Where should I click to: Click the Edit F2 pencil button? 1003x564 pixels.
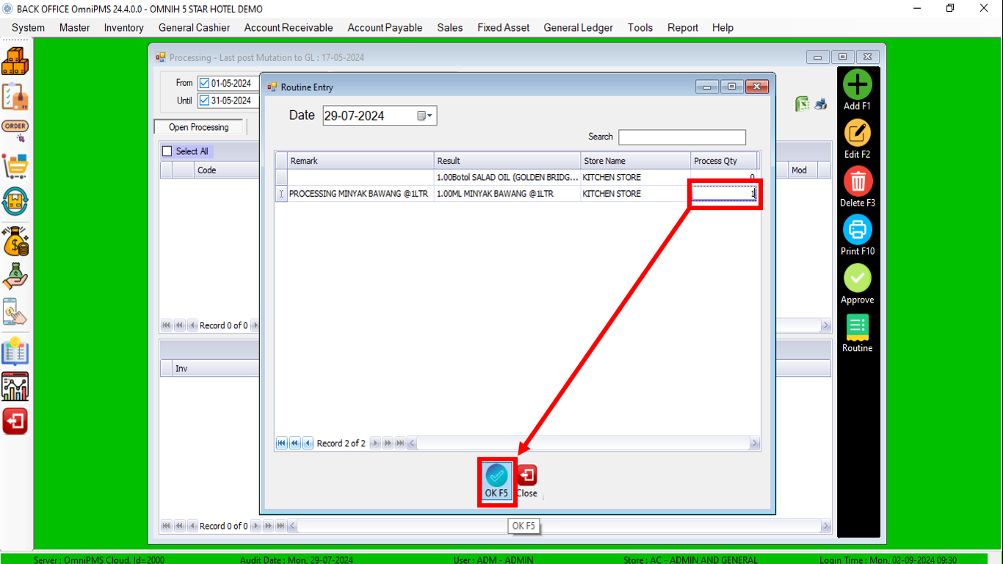click(857, 139)
